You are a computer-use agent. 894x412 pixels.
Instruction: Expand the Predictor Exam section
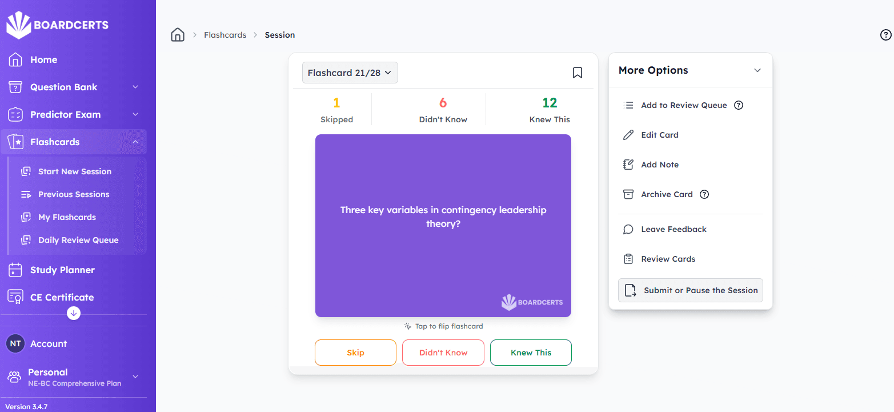135,114
